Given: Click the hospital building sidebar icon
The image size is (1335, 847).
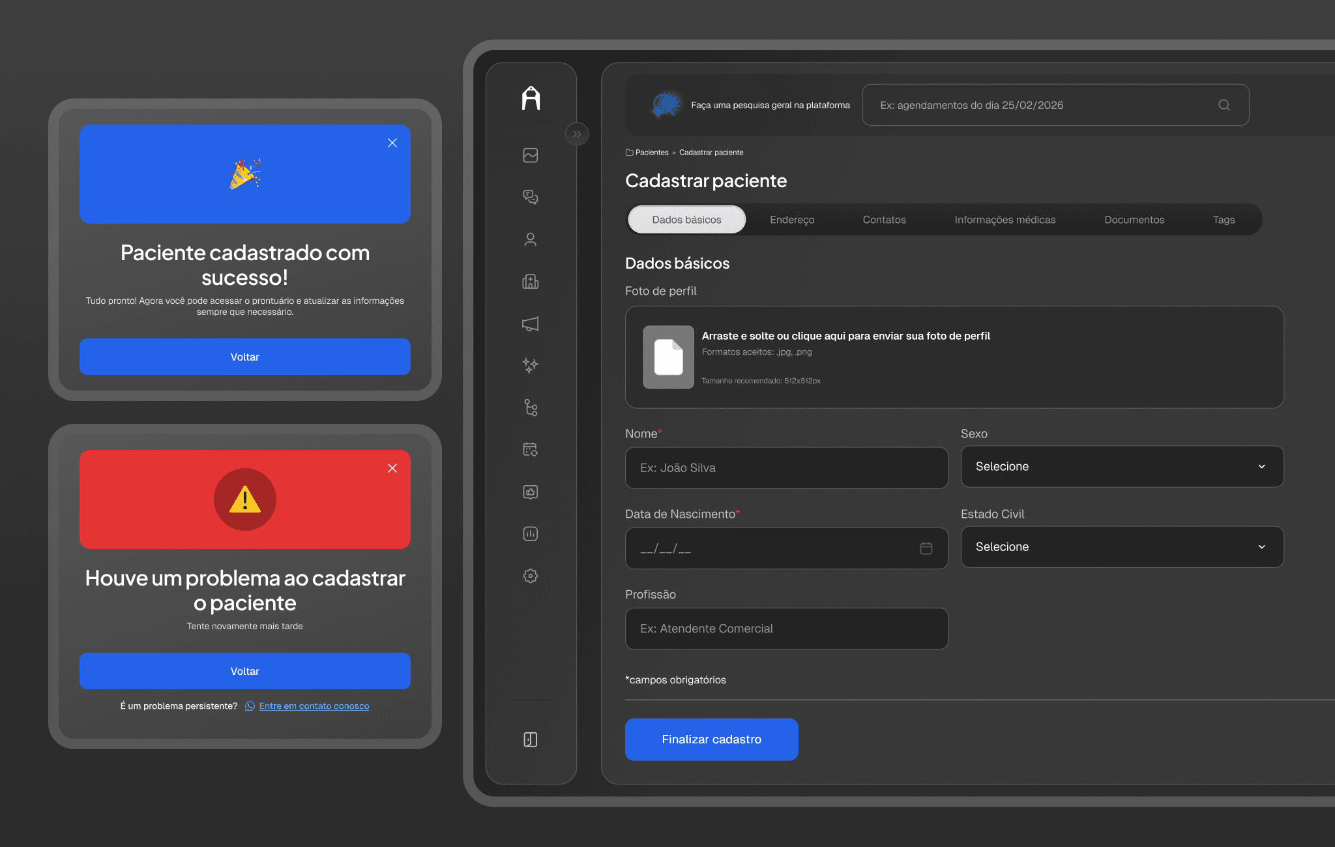Looking at the screenshot, I should coord(531,282).
